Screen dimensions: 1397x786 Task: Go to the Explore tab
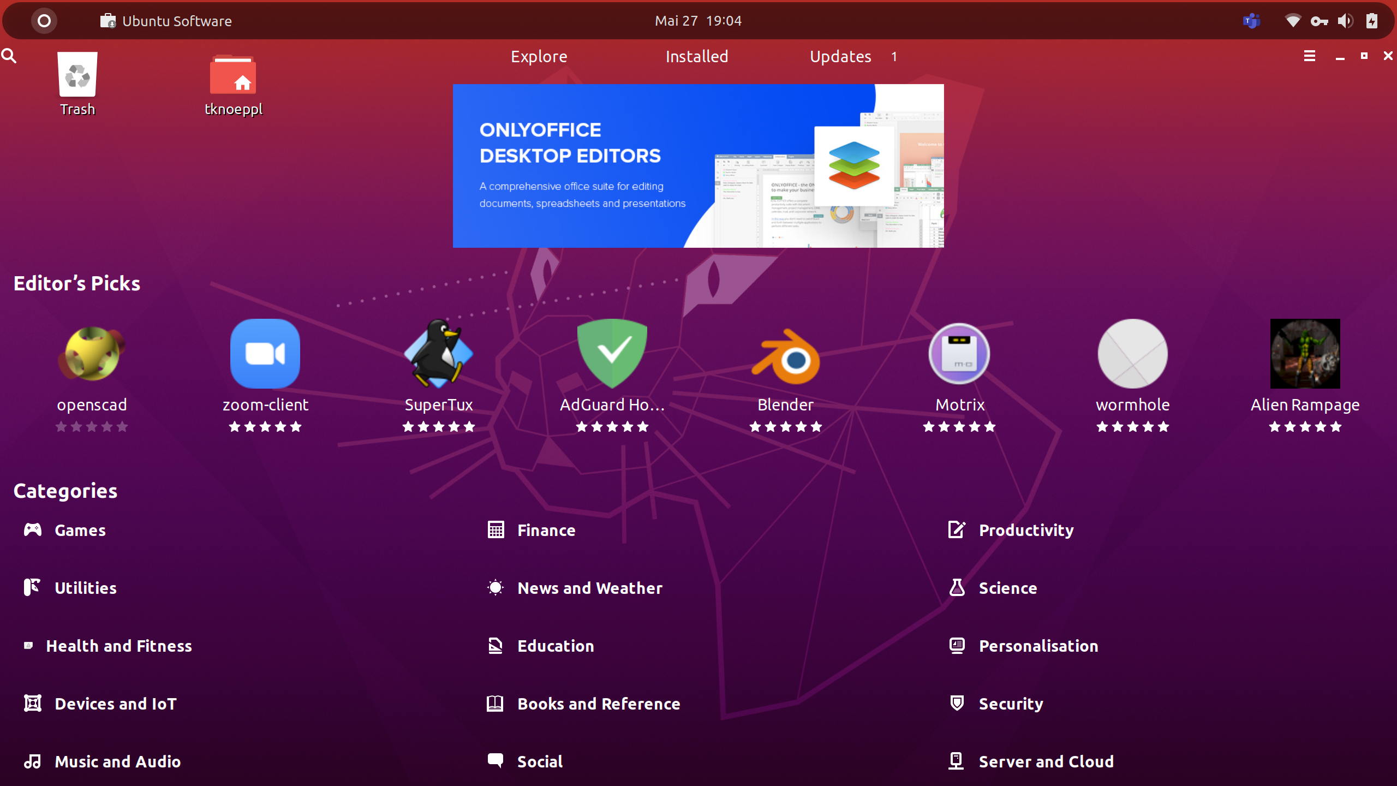click(x=539, y=56)
